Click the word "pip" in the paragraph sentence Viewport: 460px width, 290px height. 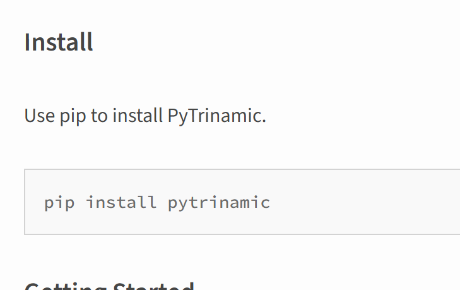coord(69,117)
